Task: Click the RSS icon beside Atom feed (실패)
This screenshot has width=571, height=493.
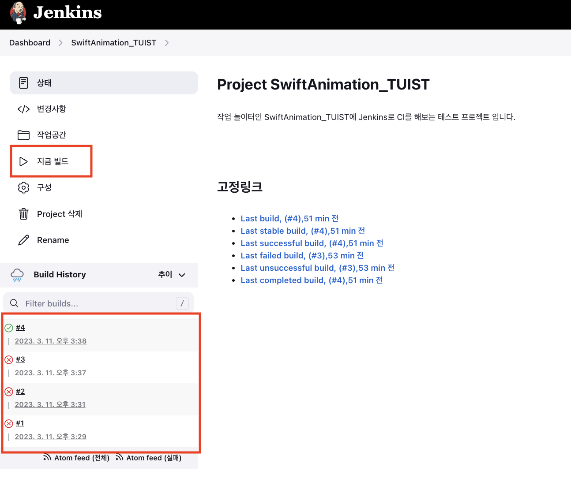Action: tap(119, 458)
